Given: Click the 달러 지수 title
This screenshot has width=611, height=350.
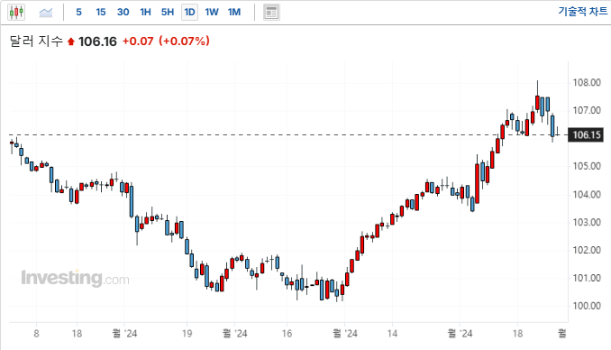Looking at the screenshot, I should (36, 41).
